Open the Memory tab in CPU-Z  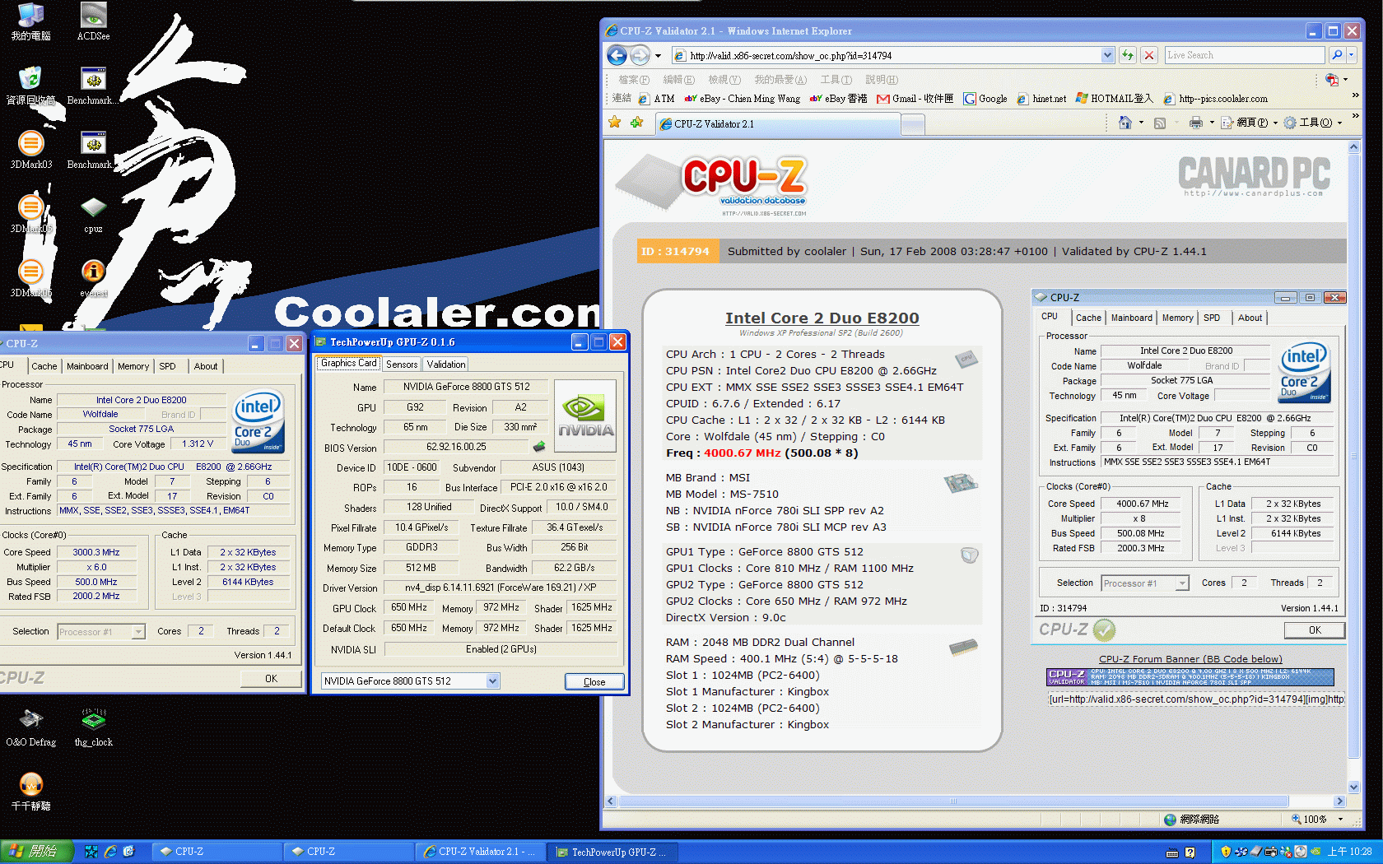[133, 366]
